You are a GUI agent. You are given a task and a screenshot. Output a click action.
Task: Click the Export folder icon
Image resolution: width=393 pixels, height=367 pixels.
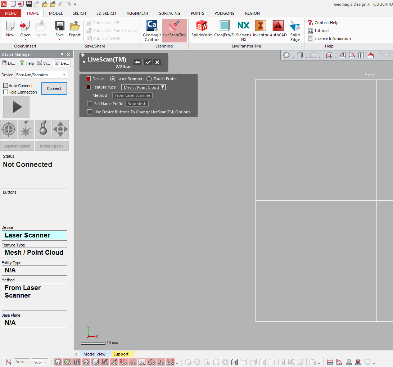pos(75,29)
